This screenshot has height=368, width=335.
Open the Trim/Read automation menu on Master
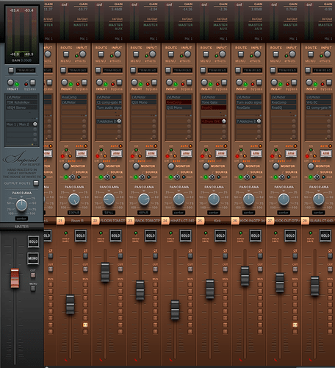[x=26, y=71]
